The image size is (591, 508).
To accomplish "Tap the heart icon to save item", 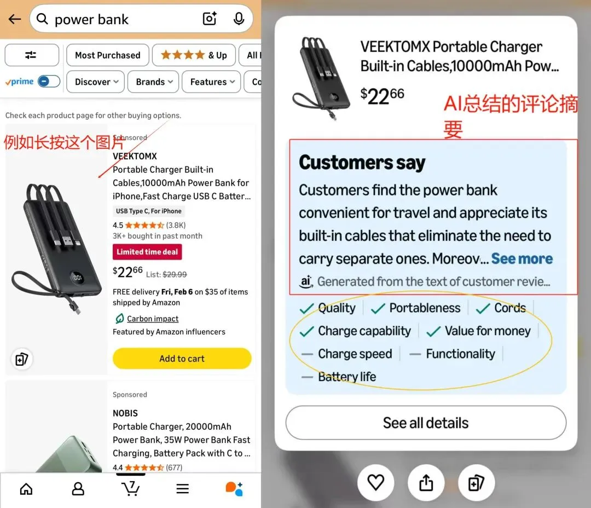I will [x=375, y=482].
